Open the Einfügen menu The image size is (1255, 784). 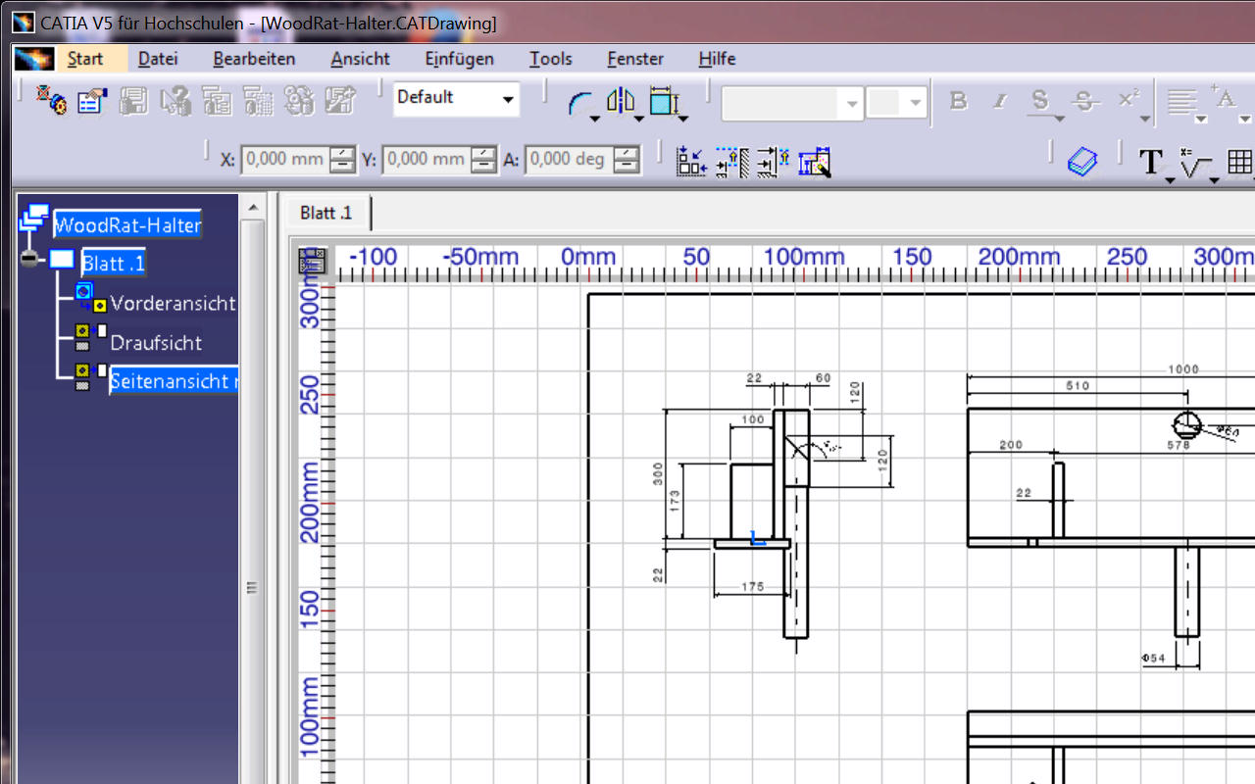coord(459,59)
